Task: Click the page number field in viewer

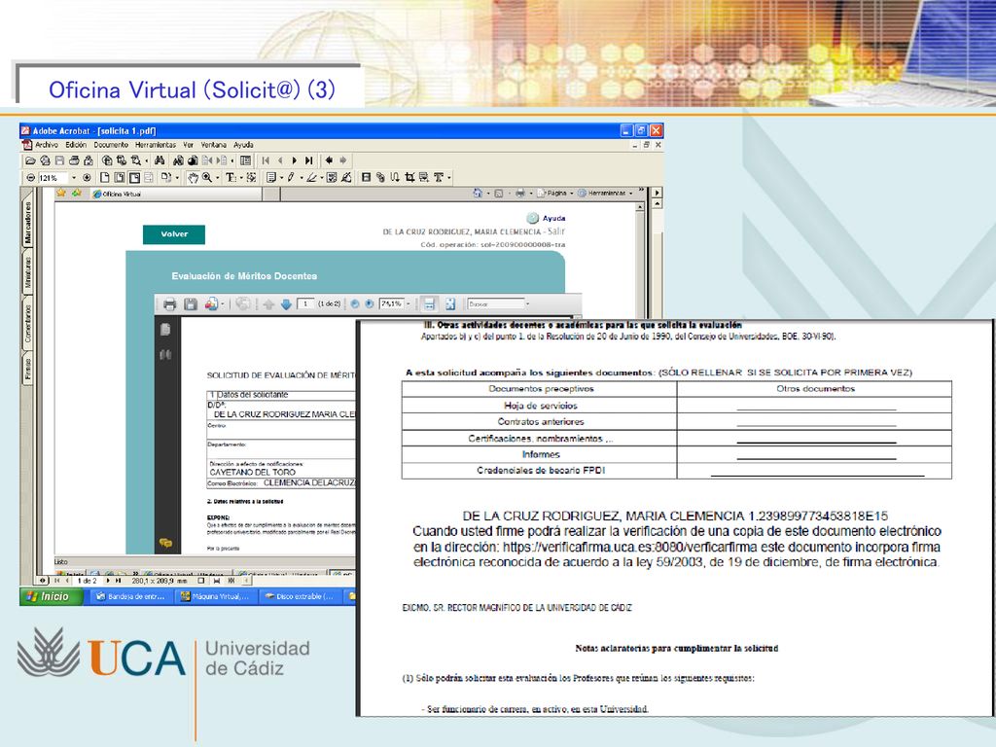Action: click(x=305, y=304)
